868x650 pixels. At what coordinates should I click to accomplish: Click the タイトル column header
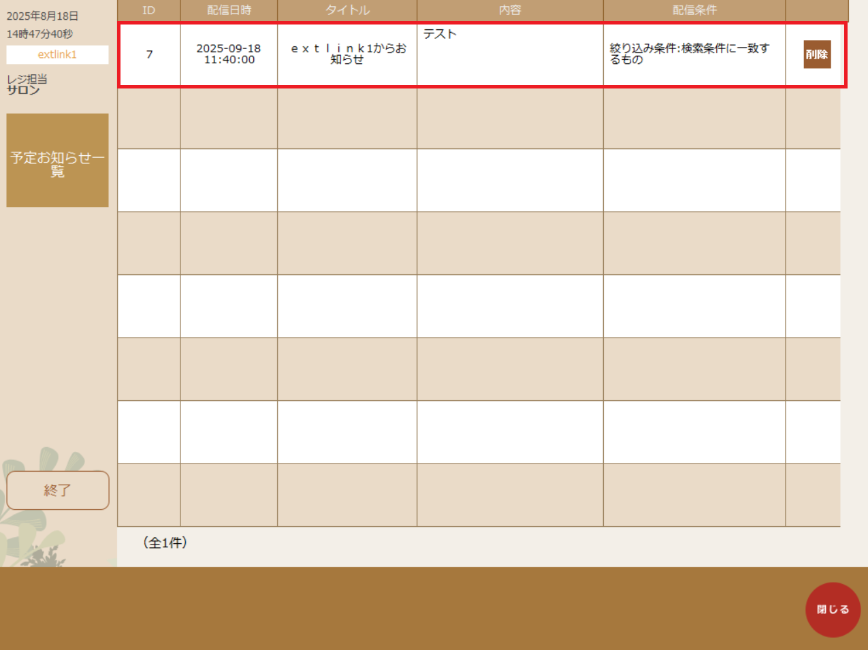click(x=347, y=10)
